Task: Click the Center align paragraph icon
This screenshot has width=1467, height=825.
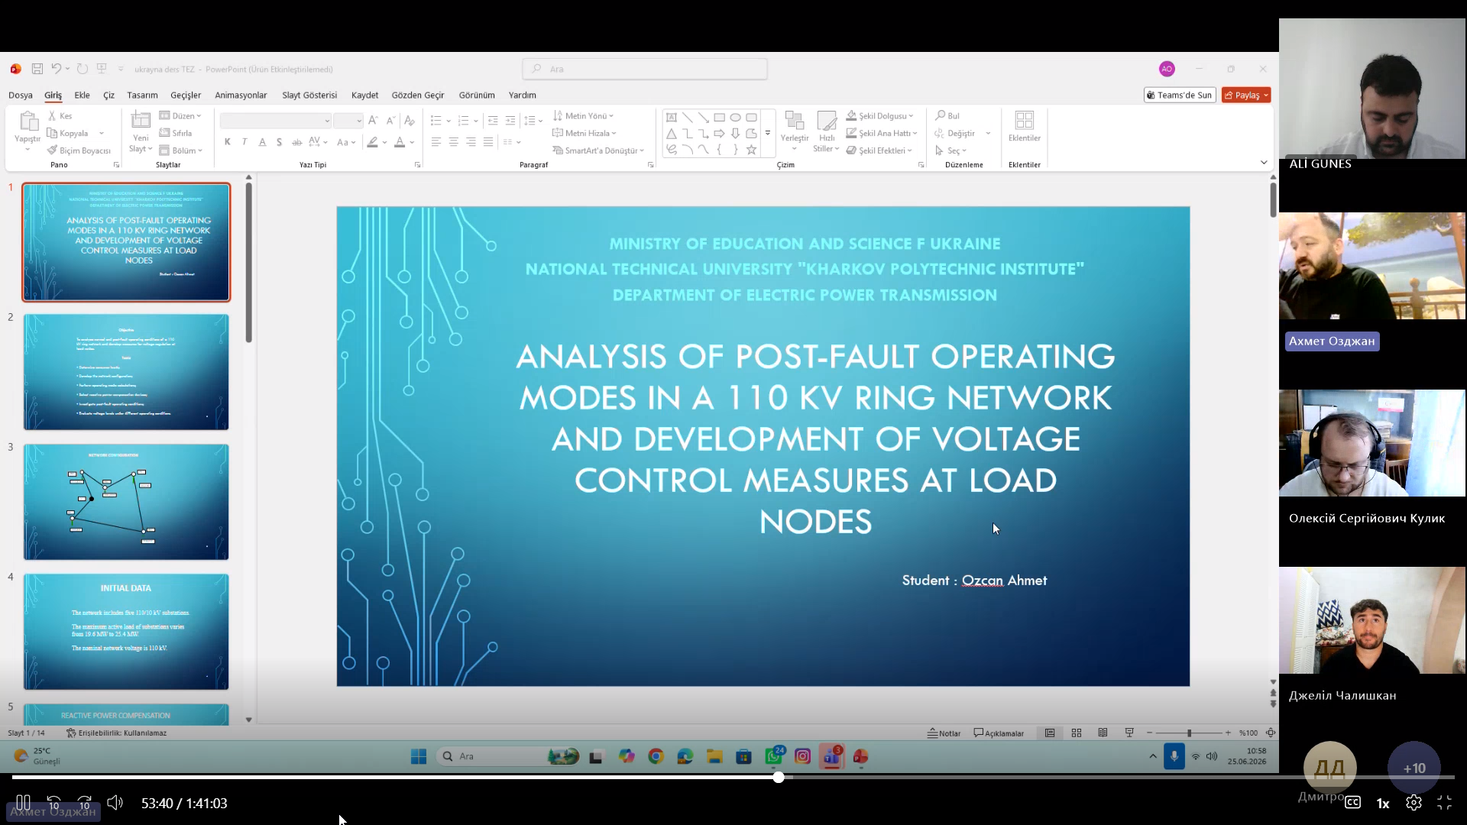Action: (453, 142)
